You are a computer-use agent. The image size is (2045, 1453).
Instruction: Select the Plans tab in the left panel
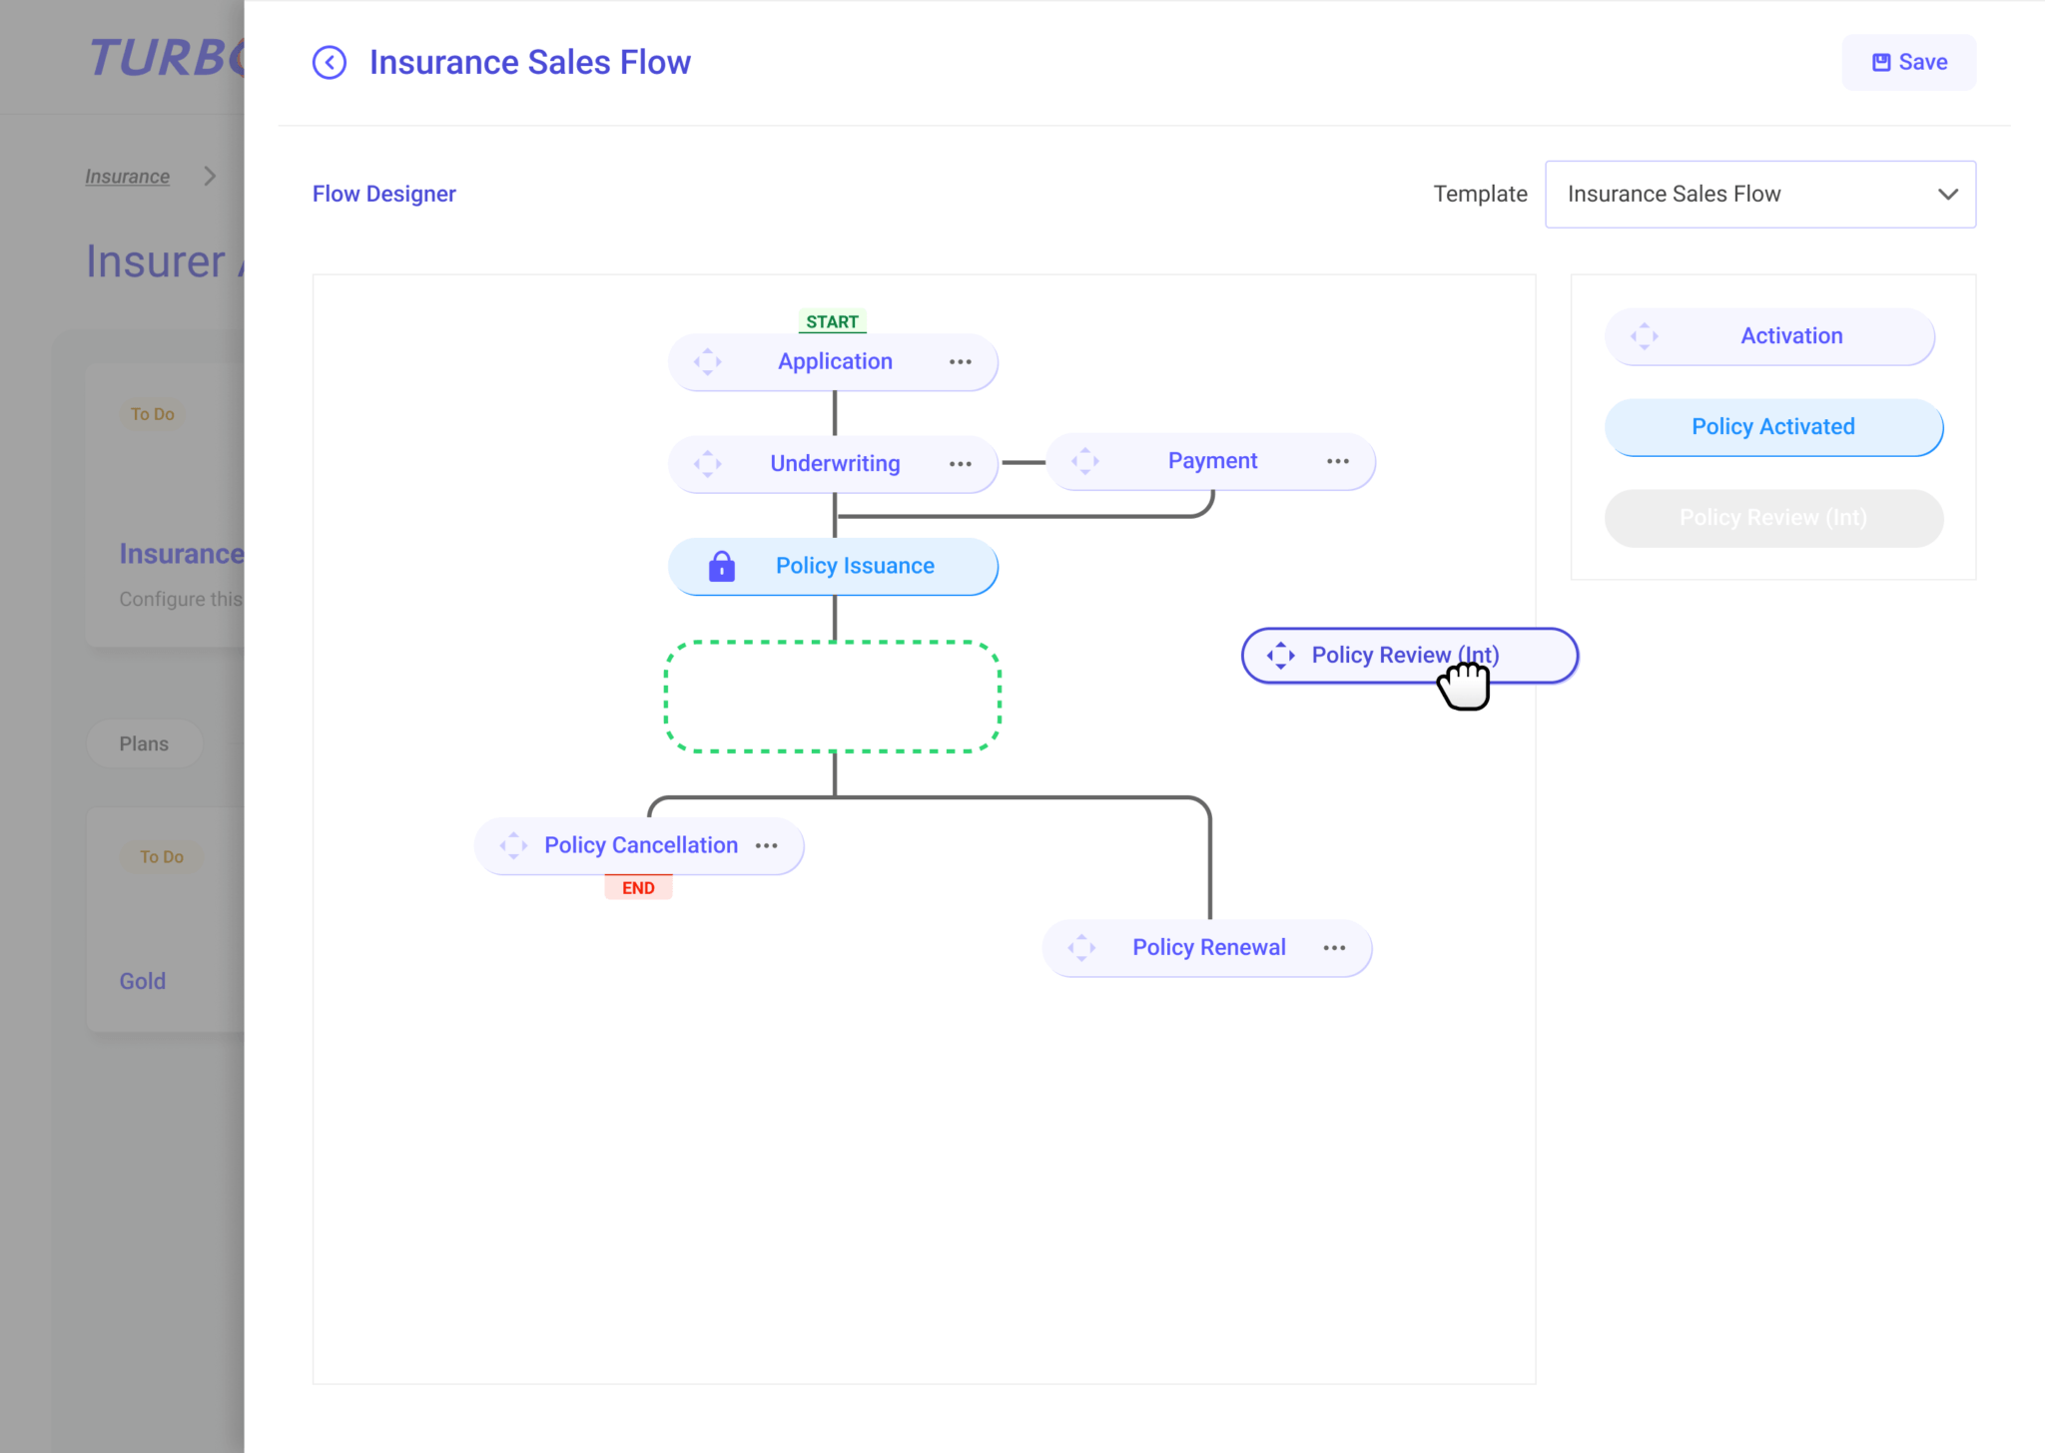pos(144,742)
